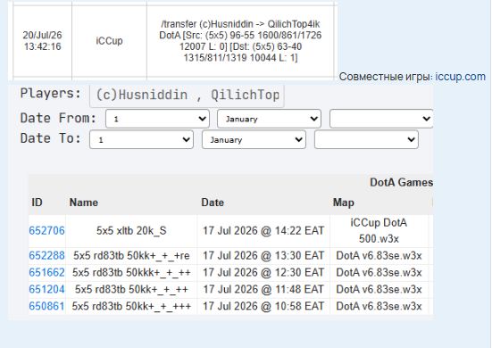Image resolution: width=492 pixels, height=348 pixels.
Task: Open game ID 652706
Action: coord(46,231)
